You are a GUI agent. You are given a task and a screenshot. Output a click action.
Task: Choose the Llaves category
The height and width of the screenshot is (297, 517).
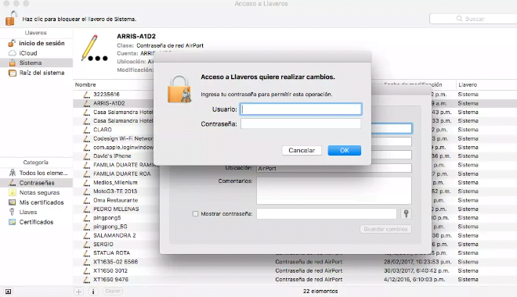coord(36,212)
